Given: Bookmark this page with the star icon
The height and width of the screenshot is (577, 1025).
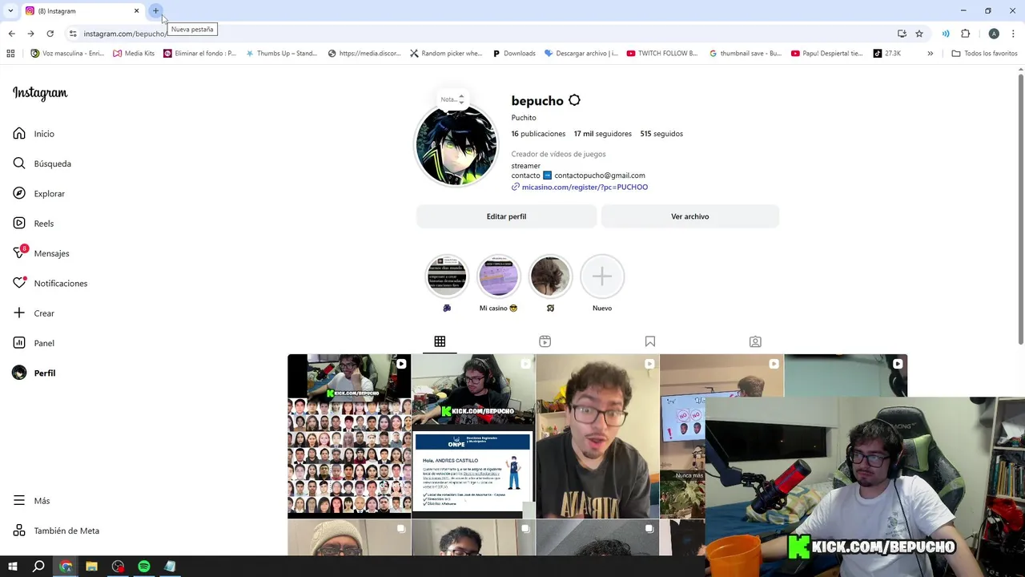Looking at the screenshot, I should [919, 34].
